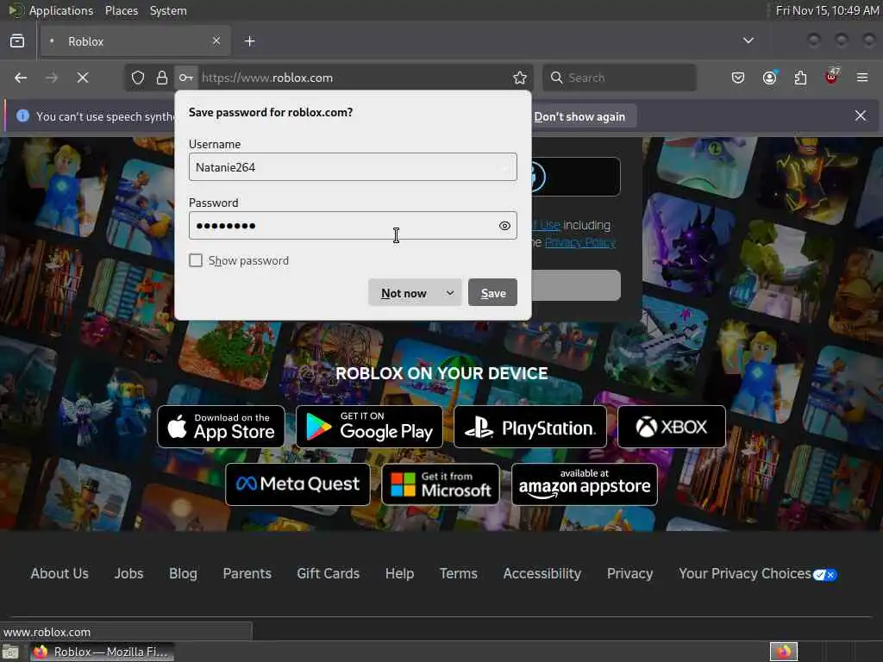The width and height of the screenshot is (883, 662).
Task: Open the Help footer link
Action: click(x=400, y=573)
